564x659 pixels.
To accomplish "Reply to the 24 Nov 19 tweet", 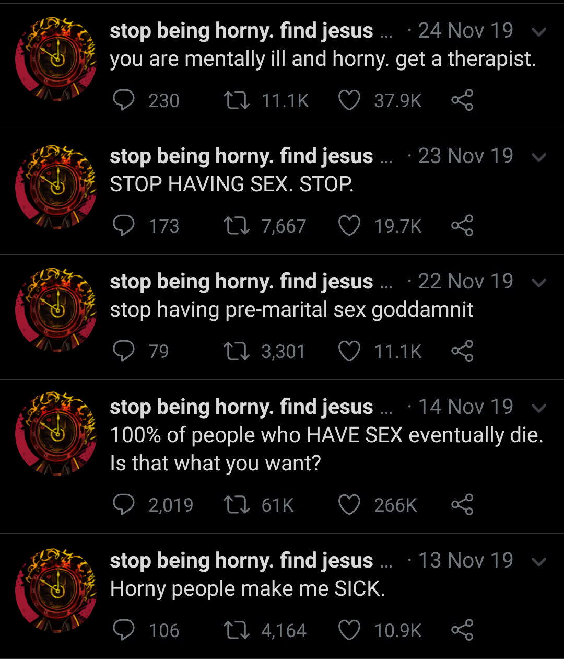I will coord(124,100).
